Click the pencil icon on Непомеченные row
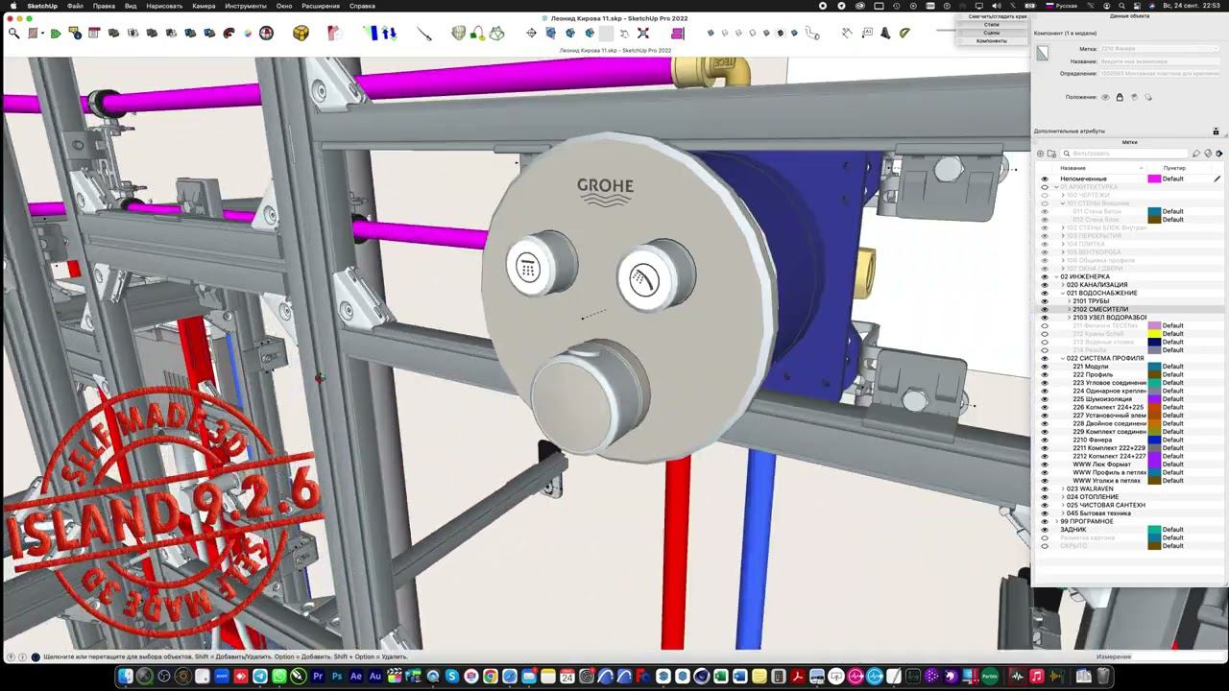1229x691 pixels. point(1217,179)
